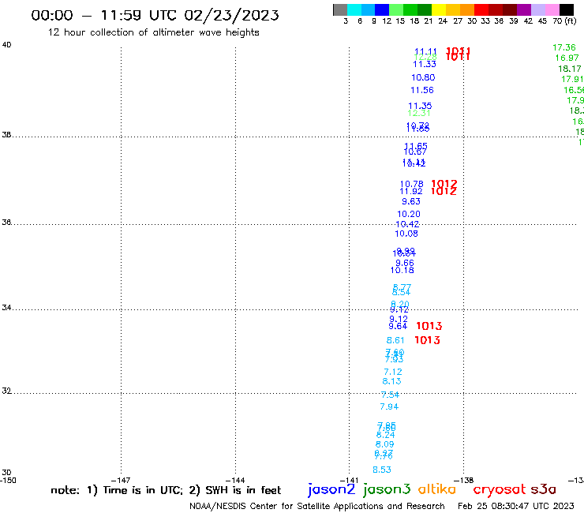Click the lowest value 8.53
584x513 pixels.
382,470
